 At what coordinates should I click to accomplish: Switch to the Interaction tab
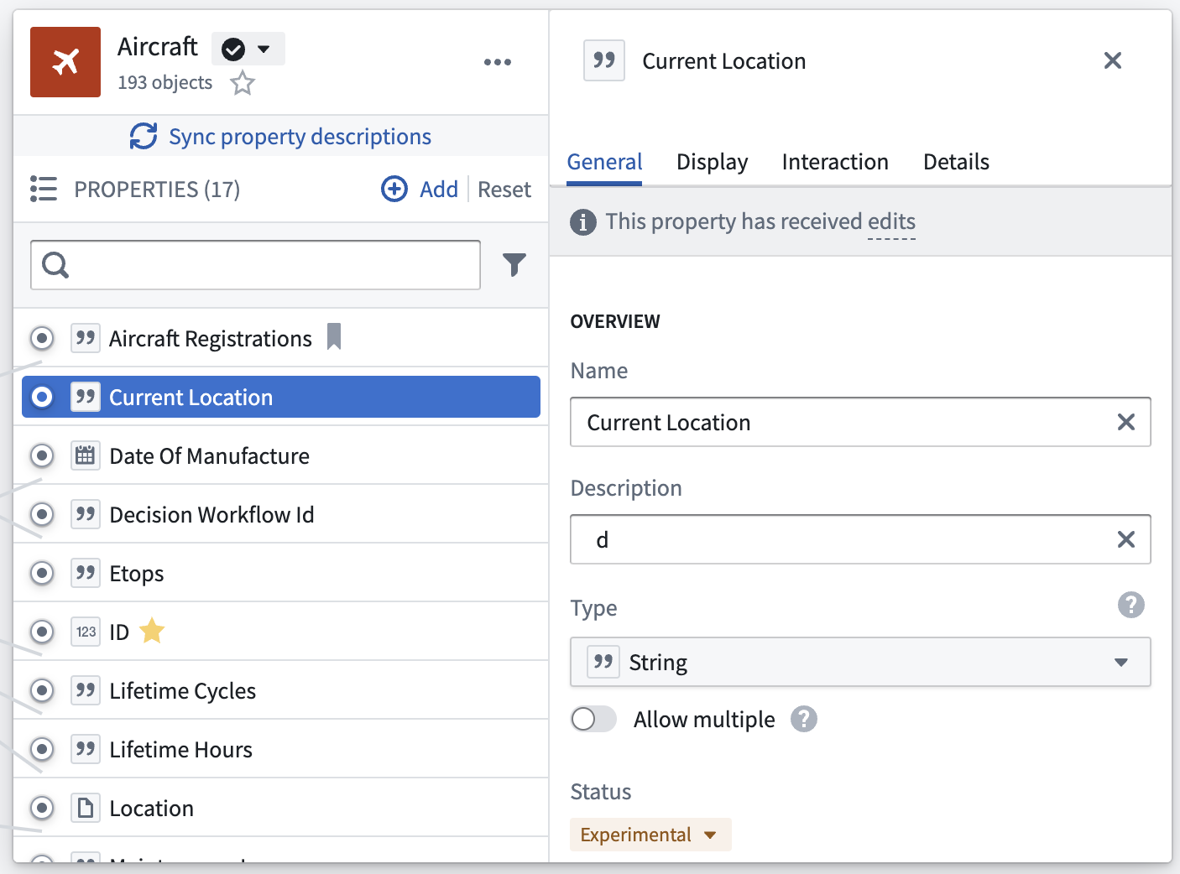(835, 162)
